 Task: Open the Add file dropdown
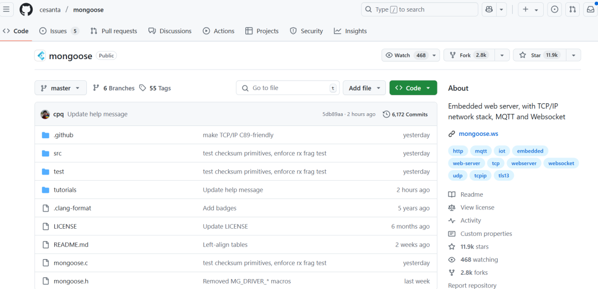point(364,88)
